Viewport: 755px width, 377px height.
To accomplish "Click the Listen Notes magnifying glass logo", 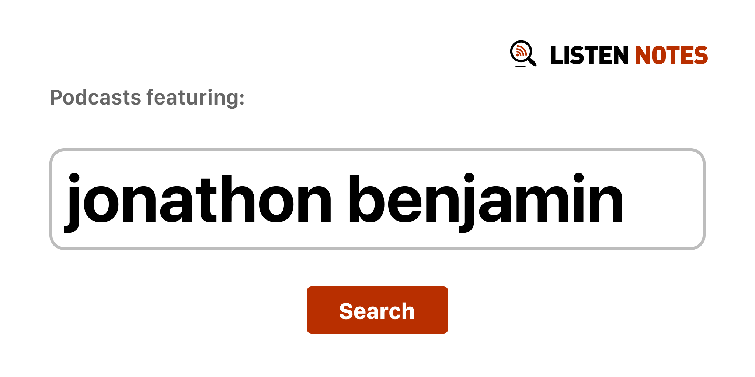I will (523, 54).
